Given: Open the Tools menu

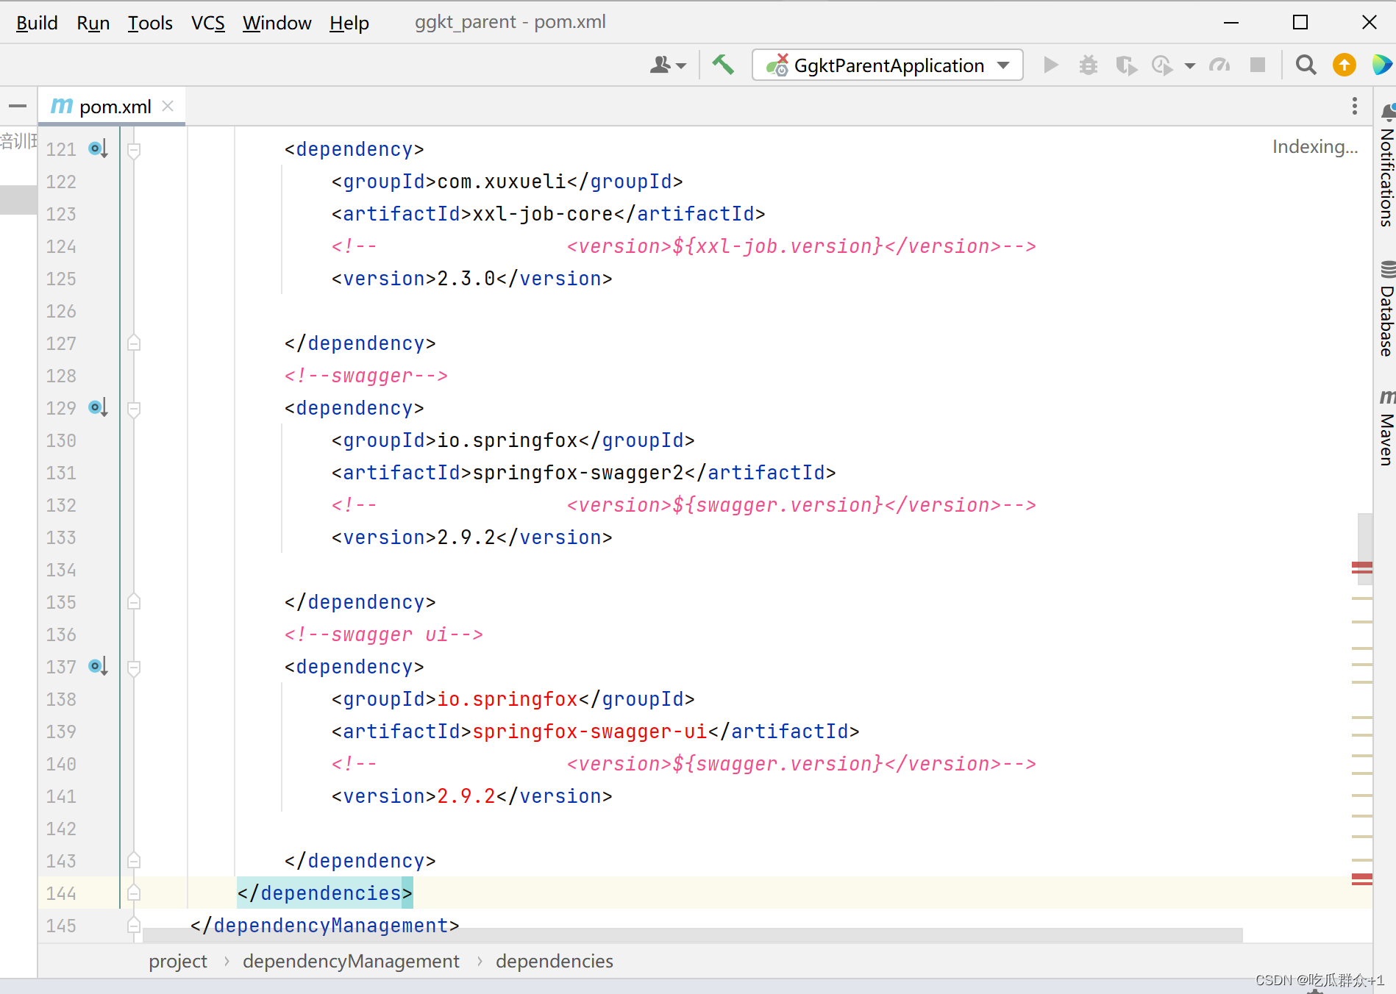Looking at the screenshot, I should (x=150, y=23).
